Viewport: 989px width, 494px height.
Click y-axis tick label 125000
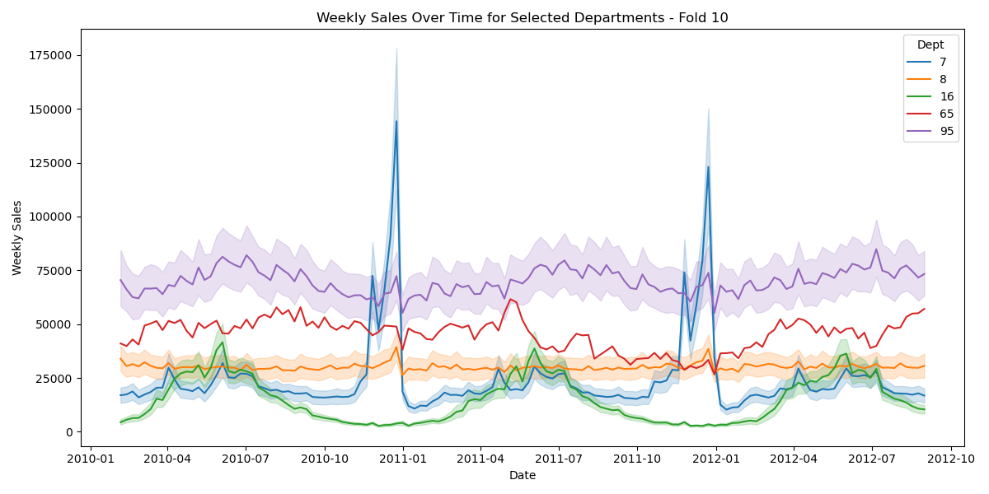[51, 163]
